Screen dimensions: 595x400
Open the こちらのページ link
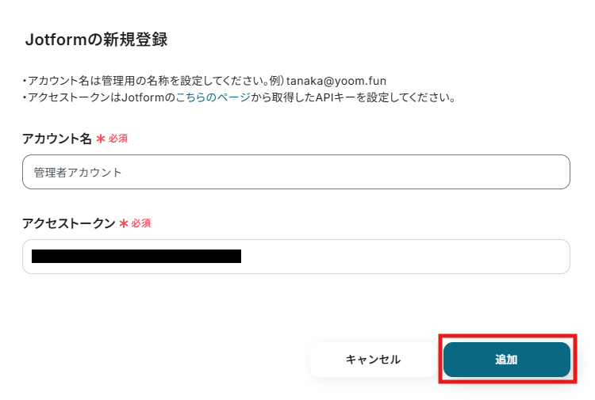(213, 97)
